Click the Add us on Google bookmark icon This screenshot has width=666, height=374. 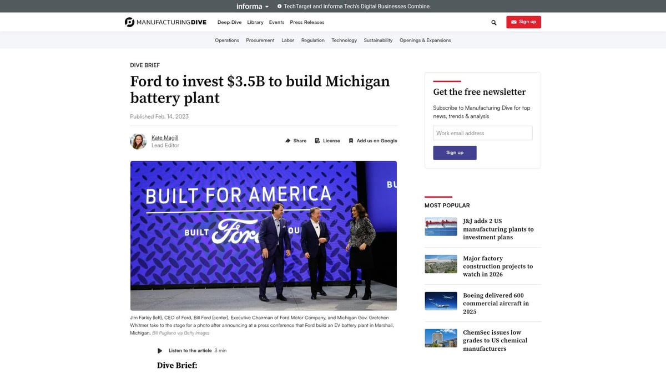tap(350, 141)
